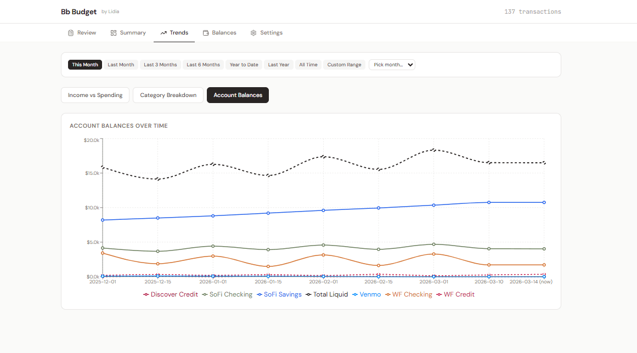Screen dimensions: 637x353
Task: Click the Settings gear icon
Action: click(x=253, y=33)
